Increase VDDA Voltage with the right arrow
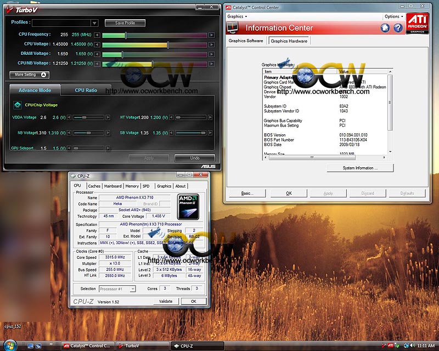Screen dimensions: 439x351 [x=108, y=117]
